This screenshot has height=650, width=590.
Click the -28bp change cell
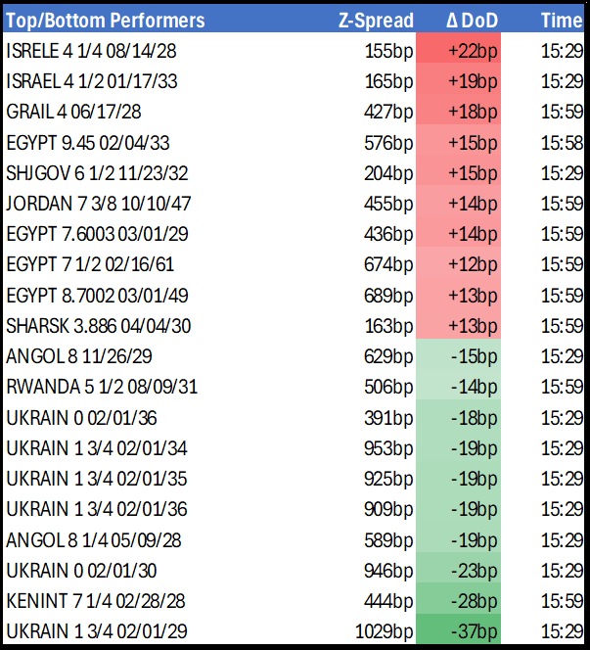tap(471, 601)
